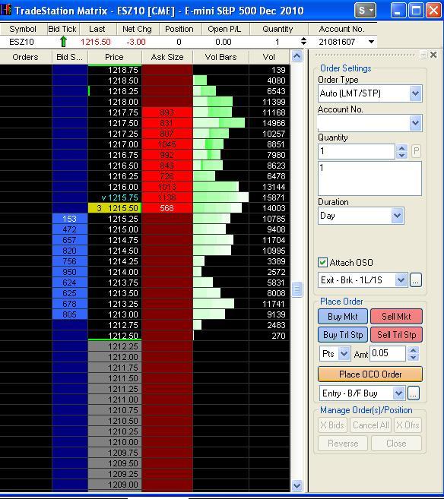Screen dimensions: 444x499
Task: Click the matrix vertical scrollbar thumb
Action: pyautogui.click(x=297, y=289)
